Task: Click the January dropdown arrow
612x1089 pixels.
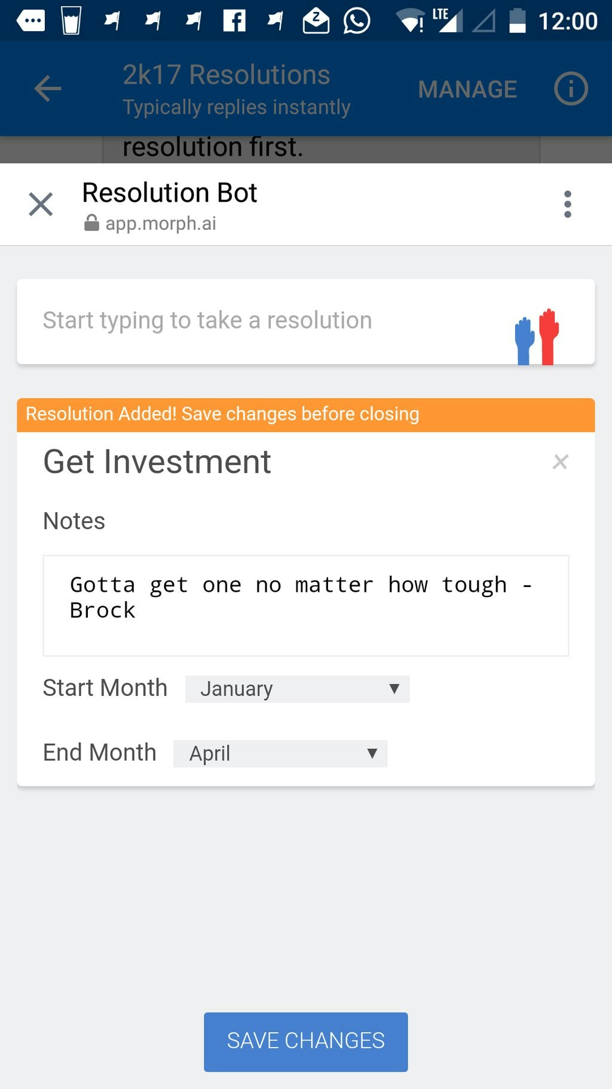Action: [394, 689]
